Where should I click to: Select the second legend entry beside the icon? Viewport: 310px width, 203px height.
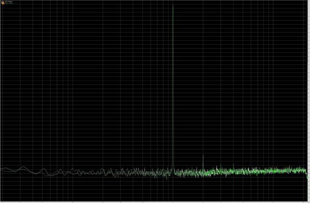(x=9, y=3)
